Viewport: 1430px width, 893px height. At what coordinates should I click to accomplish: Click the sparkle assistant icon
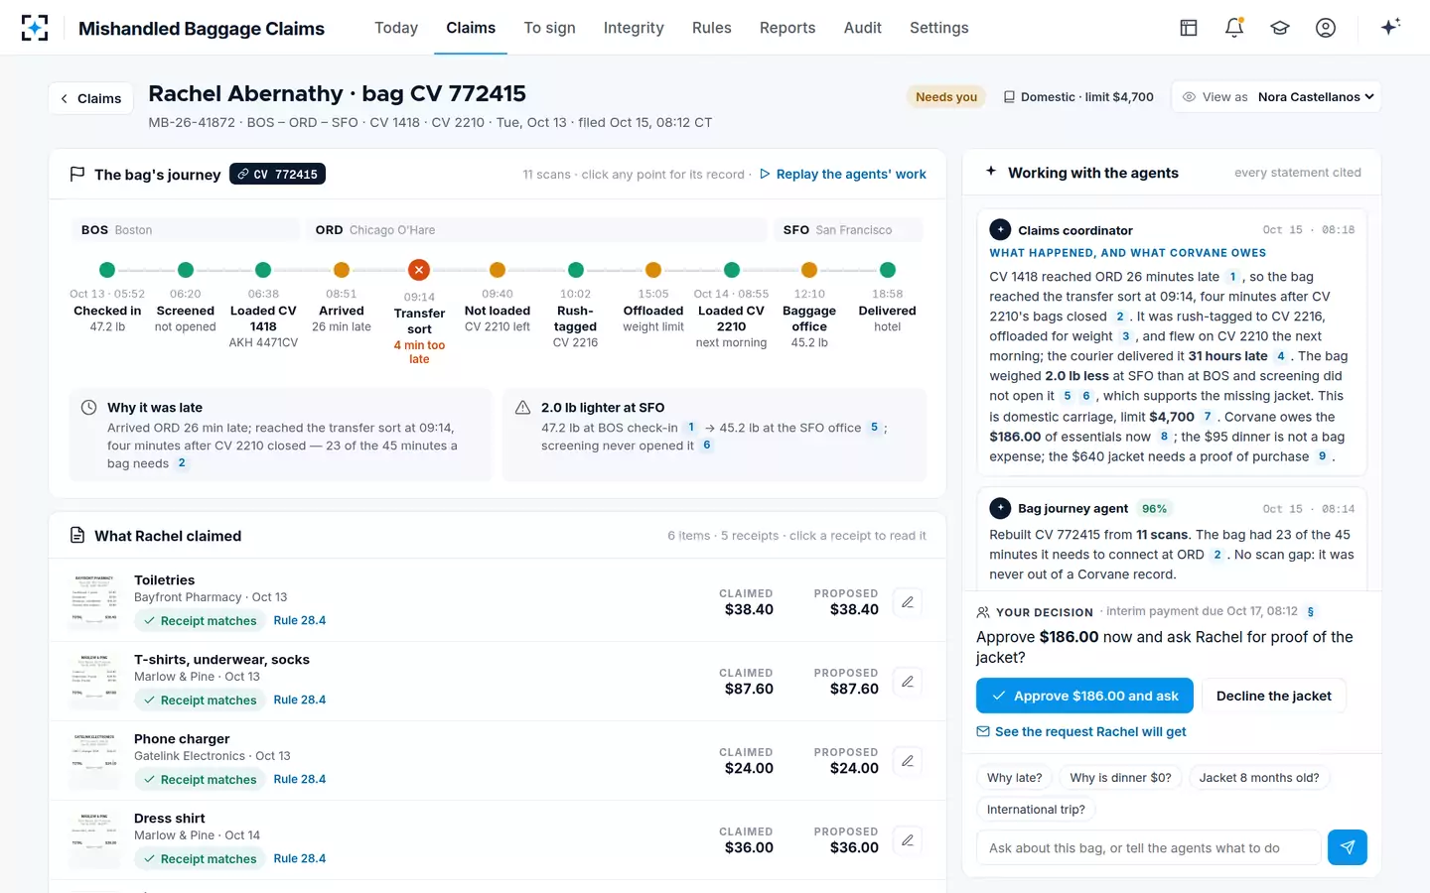(1390, 27)
